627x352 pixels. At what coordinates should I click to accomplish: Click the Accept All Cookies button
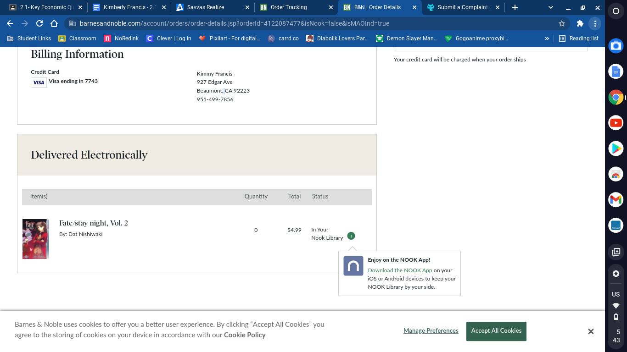[496, 331]
